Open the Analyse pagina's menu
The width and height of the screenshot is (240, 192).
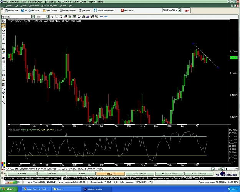pyautogui.click(x=49, y=5)
